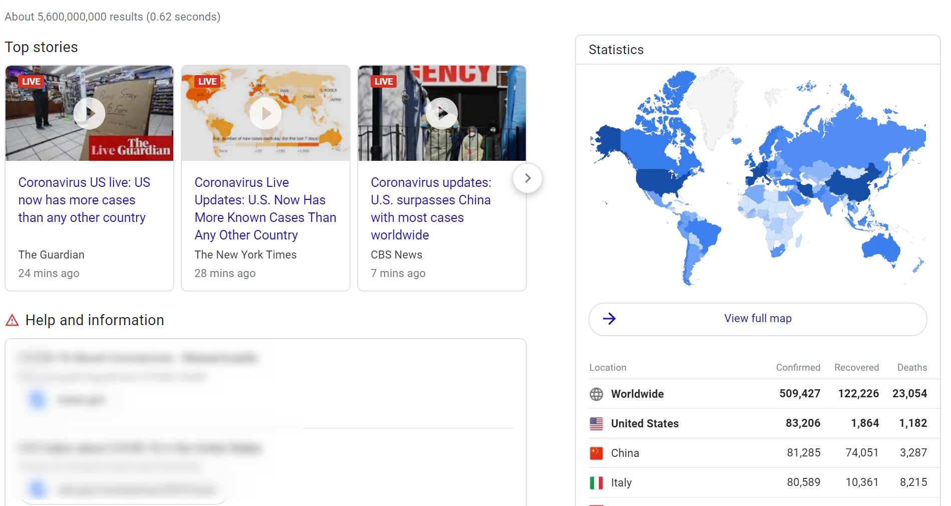Click the Top stories heading

tap(41, 48)
